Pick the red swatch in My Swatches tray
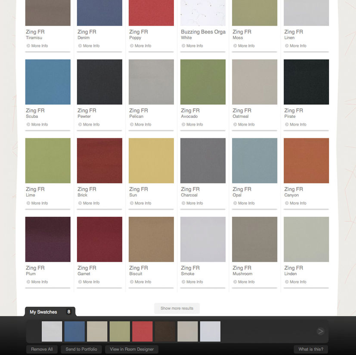The image size is (356, 355). [x=142, y=332]
